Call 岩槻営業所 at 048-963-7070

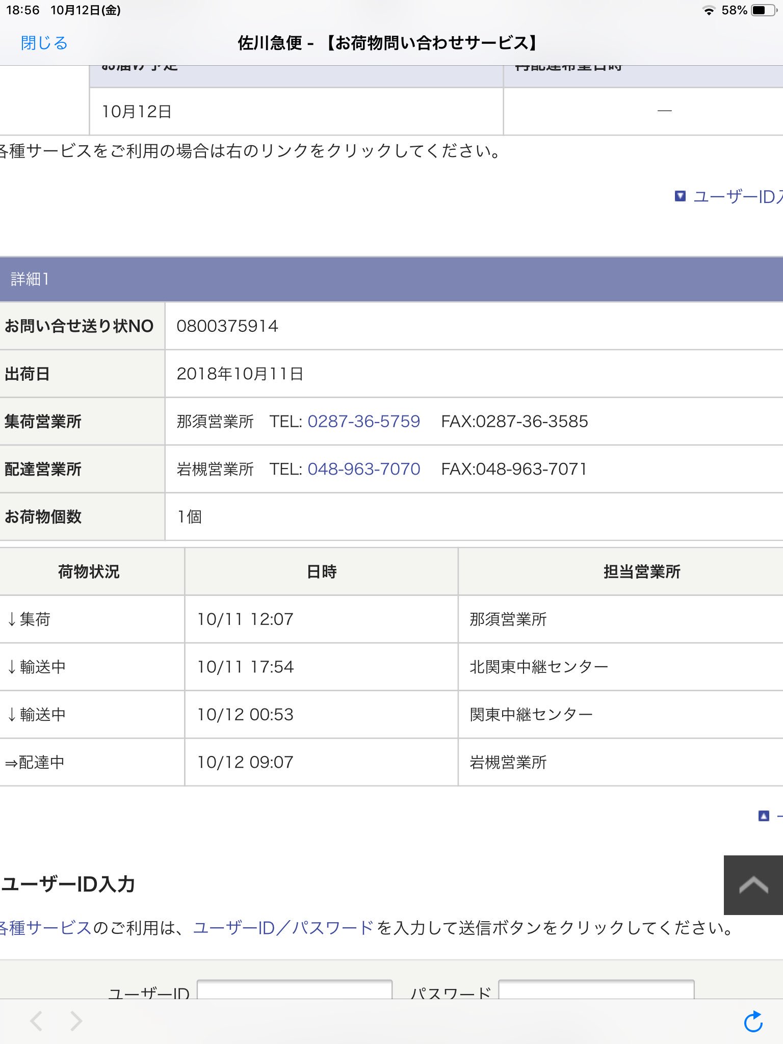click(x=363, y=469)
